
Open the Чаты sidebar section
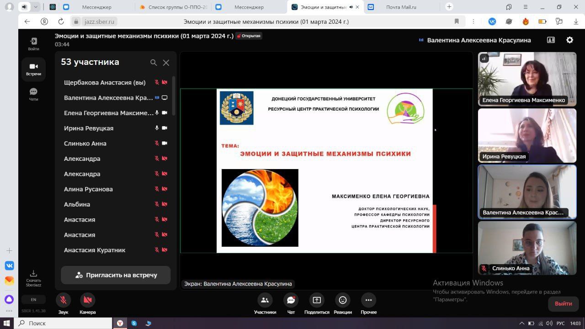click(x=33, y=94)
